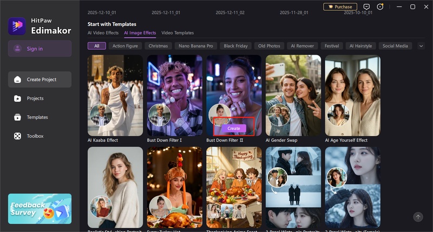The image size is (433, 232).
Task: Click the Create Project home icon
Action: pos(17,79)
